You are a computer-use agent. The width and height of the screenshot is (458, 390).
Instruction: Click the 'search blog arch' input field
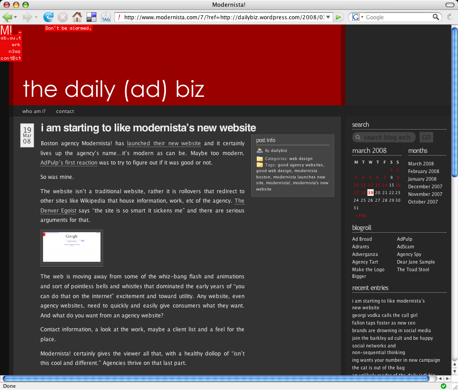tap(384, 137)
